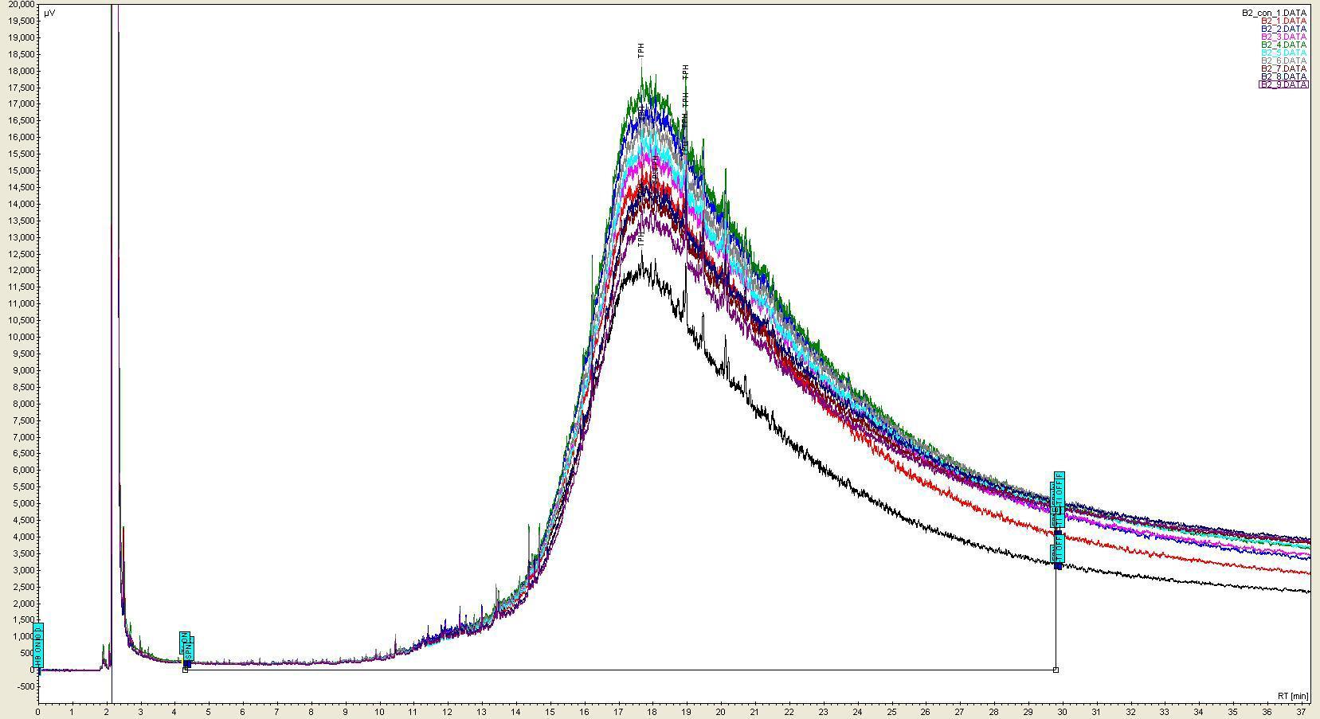The image size is (1320, 719).
Task: Select the B2_3.DATA legend entry
Action: coord(1283,37)
